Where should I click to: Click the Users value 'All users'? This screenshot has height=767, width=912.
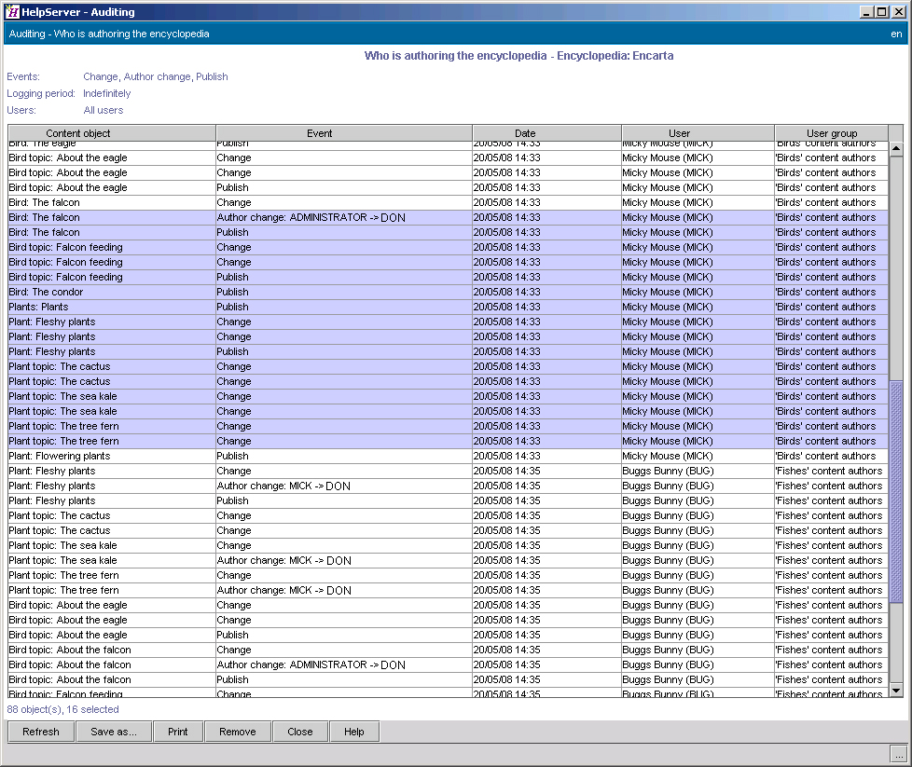[x=104, y=110]
